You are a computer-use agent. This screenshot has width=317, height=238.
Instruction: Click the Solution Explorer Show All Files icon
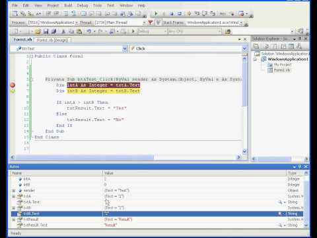tap(266, 46)
